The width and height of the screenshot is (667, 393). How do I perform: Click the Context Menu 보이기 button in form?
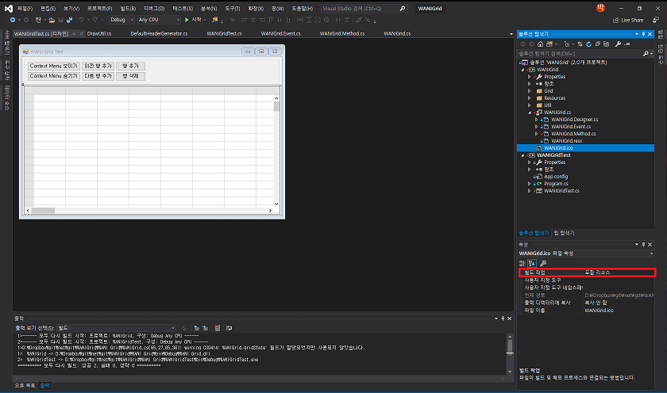click(54, 67)
